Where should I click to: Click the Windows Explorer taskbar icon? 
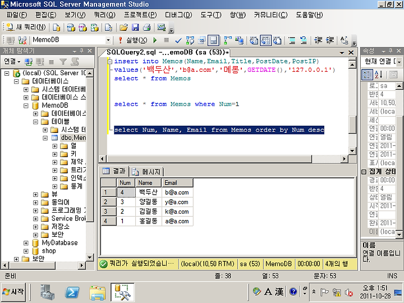[x=97, y=292]
